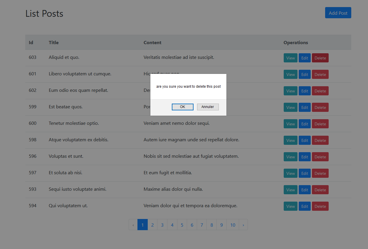Click the 'List Posts' heading
Image resolution: width=368 pixels, height=249 pixels.
pos(44,14)
